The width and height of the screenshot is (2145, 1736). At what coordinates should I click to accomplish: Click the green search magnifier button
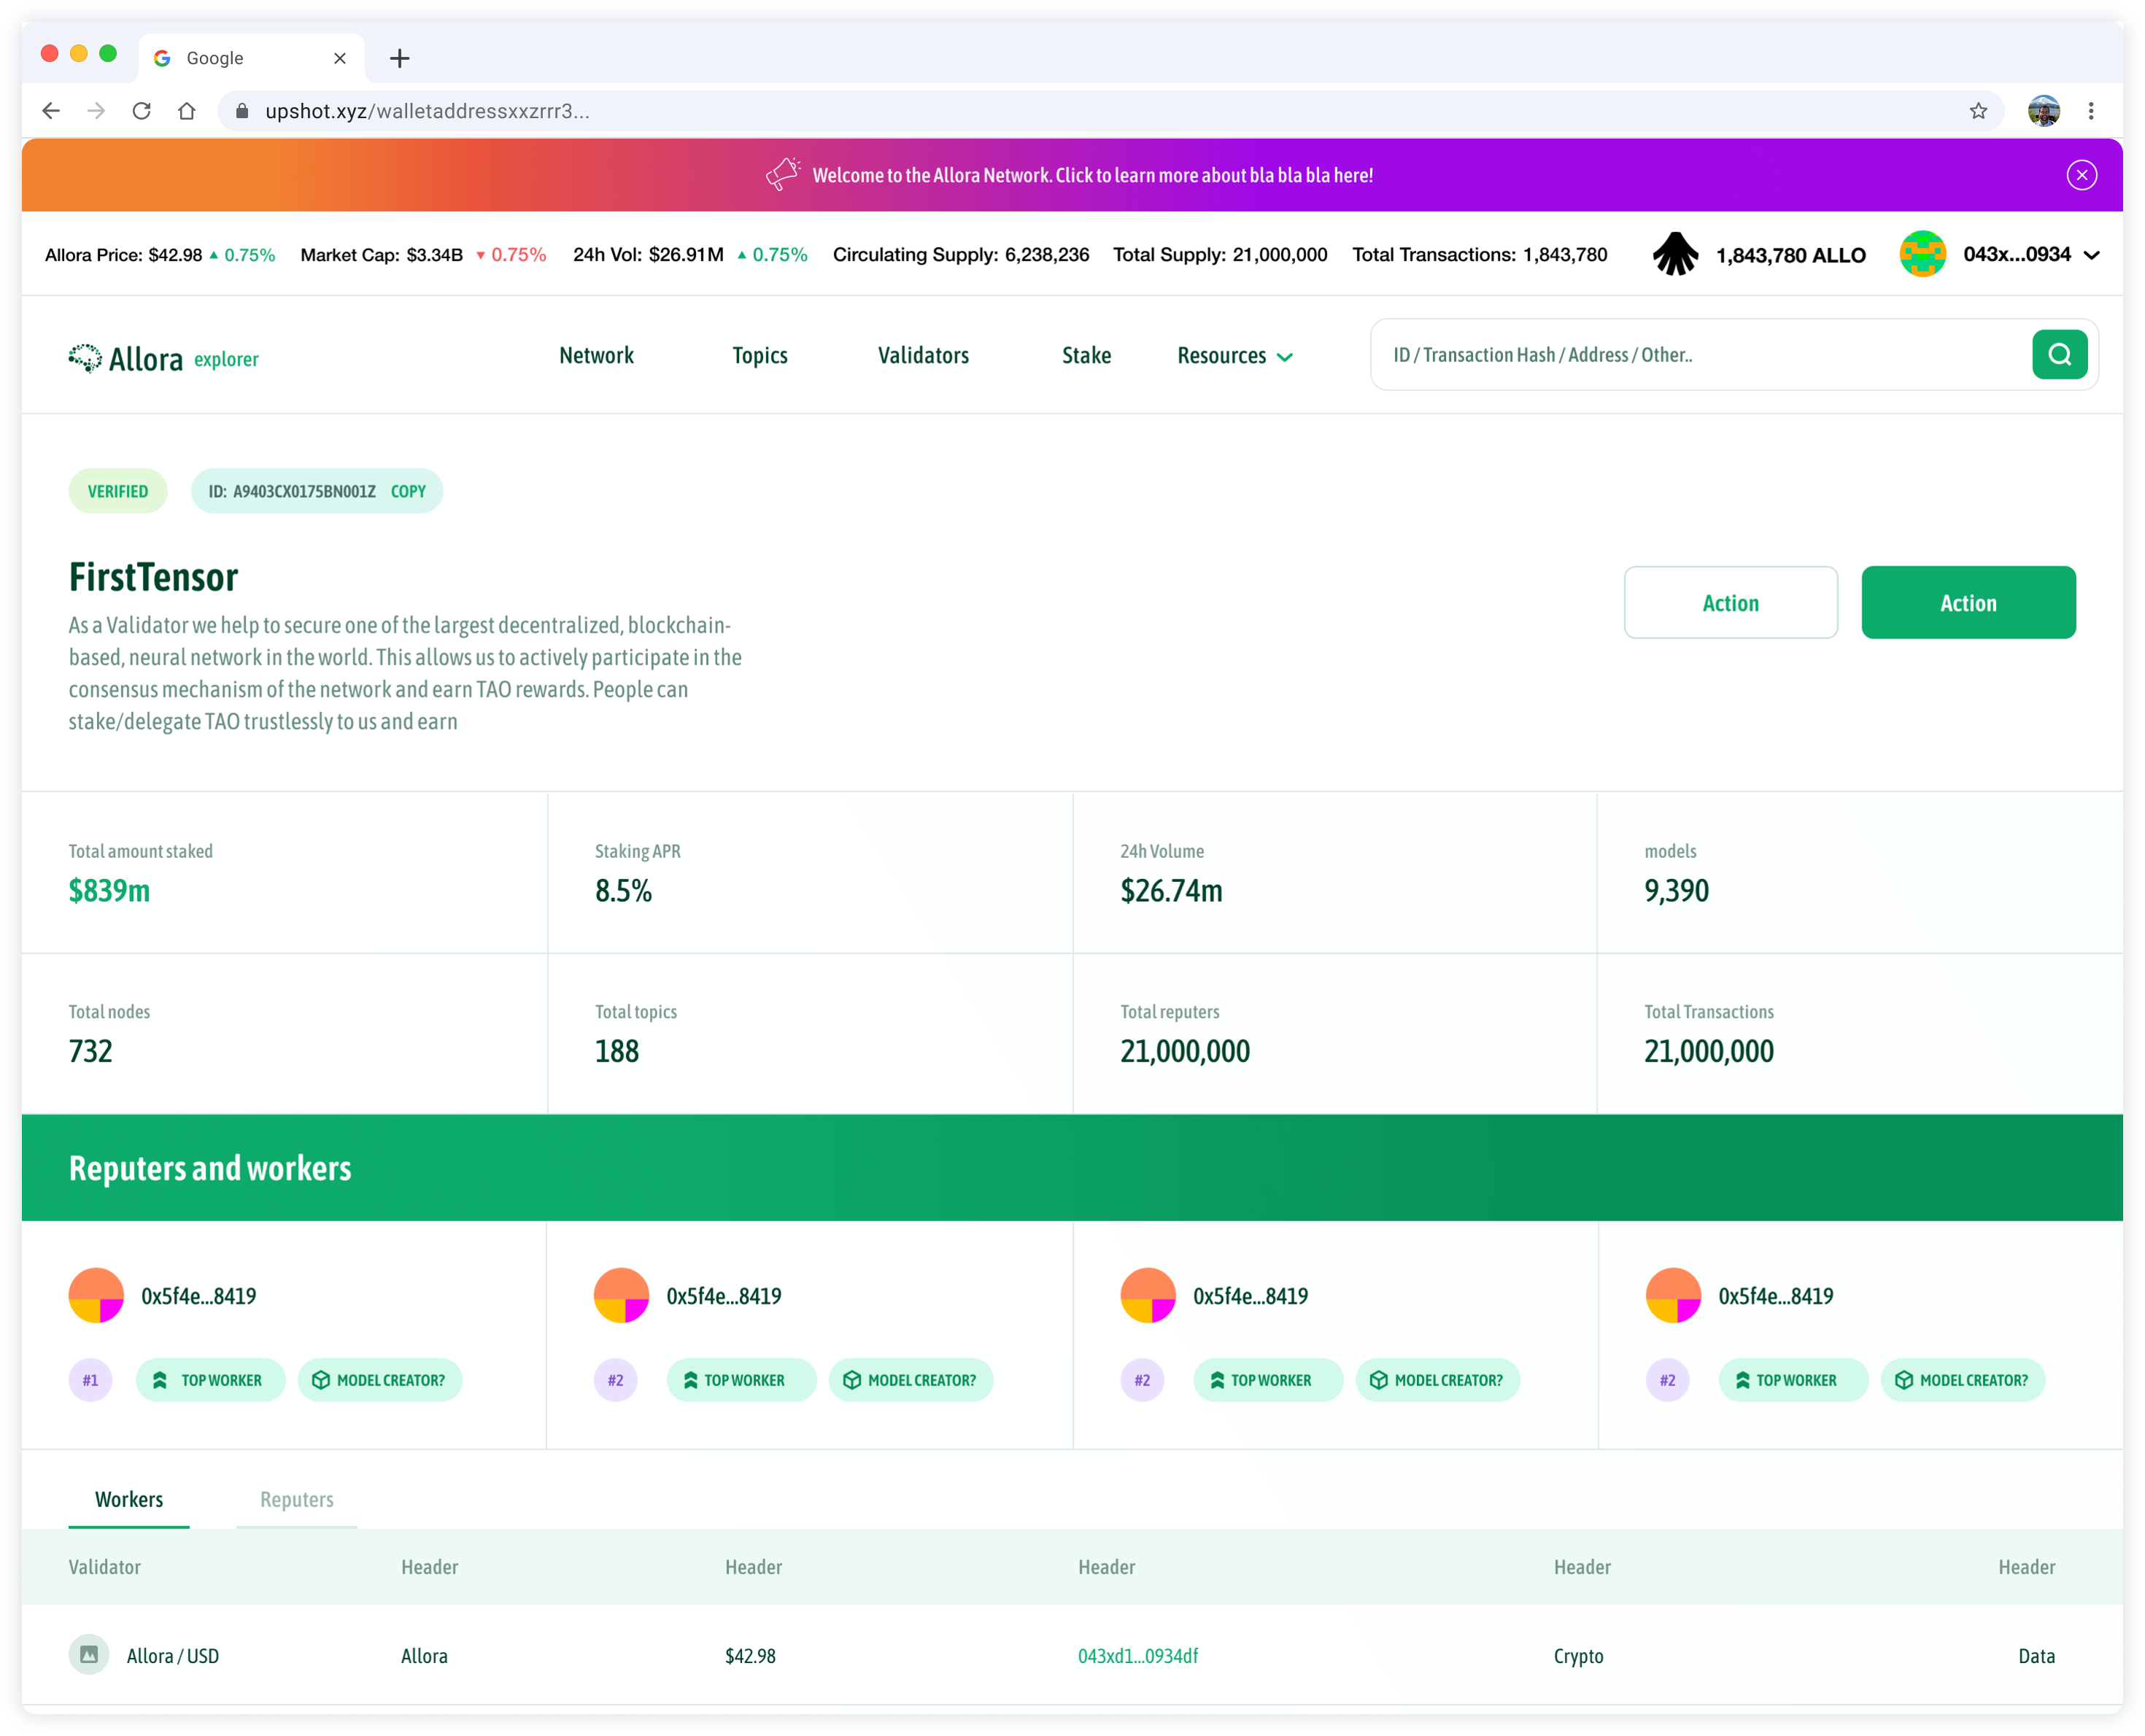2059,354
